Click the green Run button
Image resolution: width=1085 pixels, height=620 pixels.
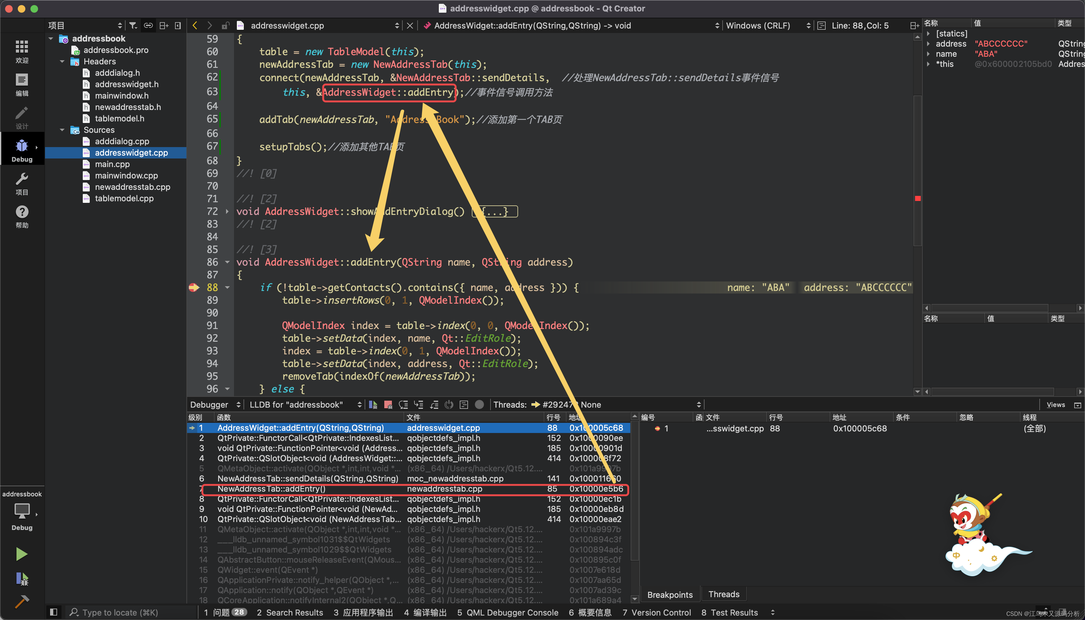point(22,554)
